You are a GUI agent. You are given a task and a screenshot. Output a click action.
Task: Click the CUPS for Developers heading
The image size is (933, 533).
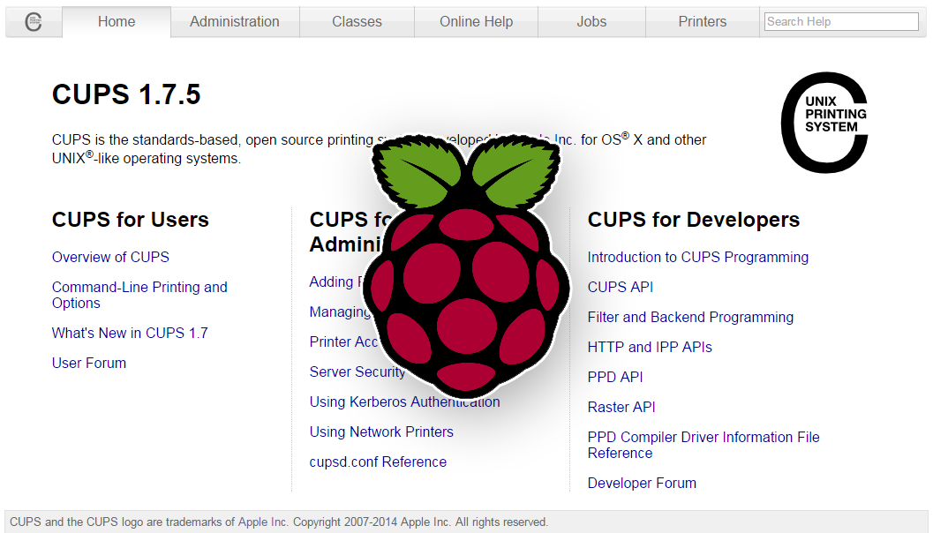[x=694, y=220]
